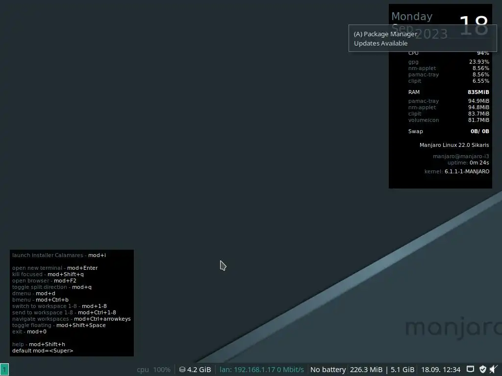Viewport: 502px width, 376px height.
Task: Click the gpg process row in conky
Action: pyautogui.click(x=449, y=62)
